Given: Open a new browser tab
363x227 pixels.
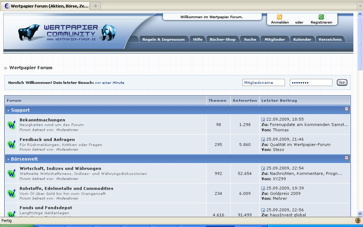Looking at the screenshot, I should [x=95, y=6].
